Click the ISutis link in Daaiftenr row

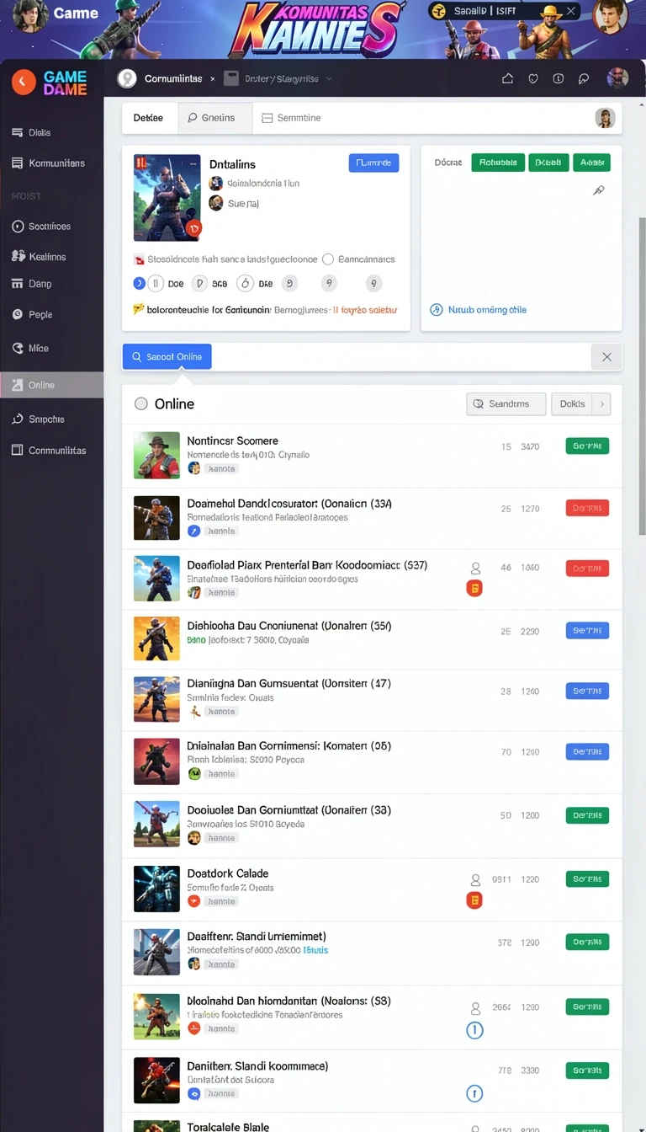pos(316,950)
